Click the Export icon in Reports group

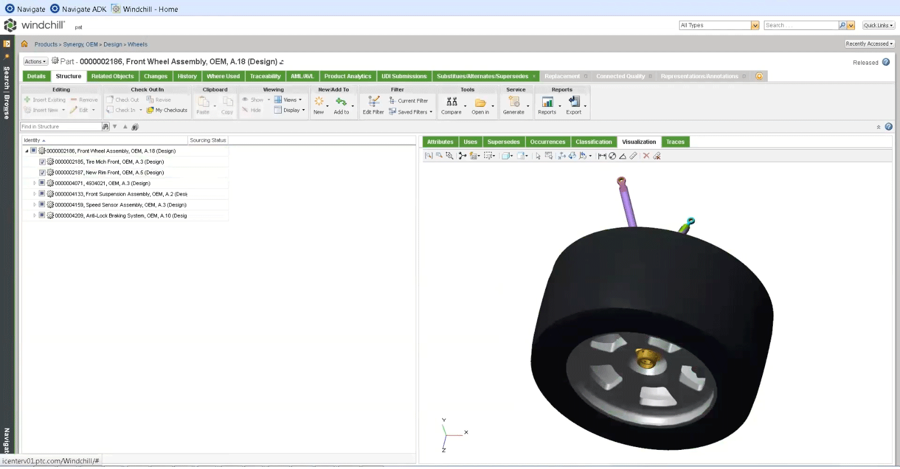pyautogui.click(x=574, y=102)
